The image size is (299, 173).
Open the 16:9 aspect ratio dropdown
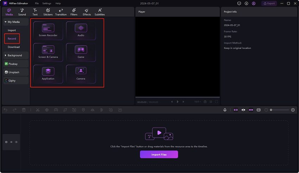click(198, 102)
